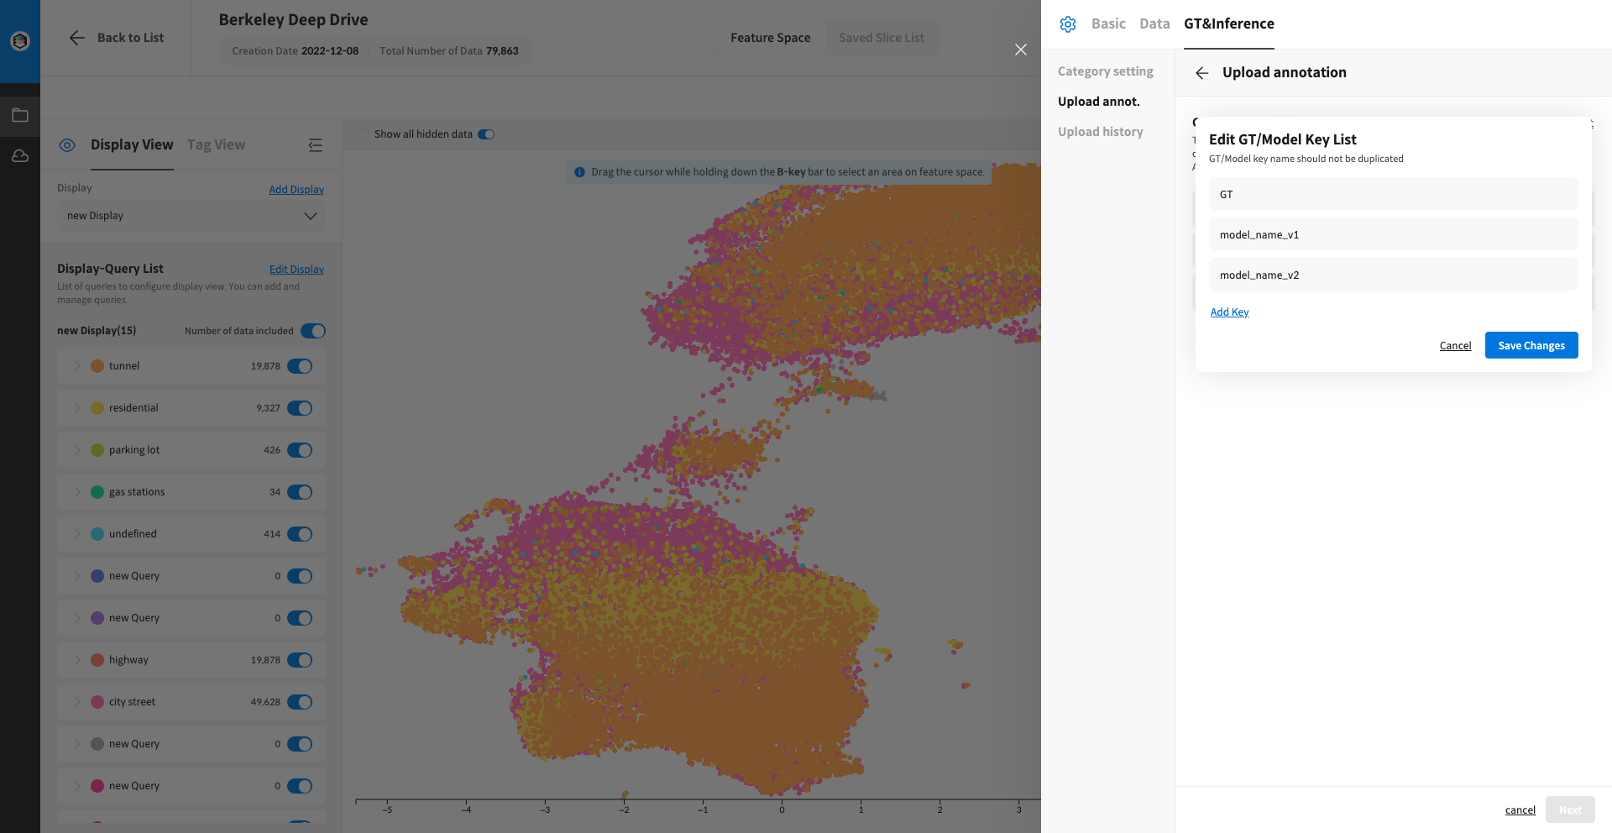Screen dimensions: 1612x833
Task: Expand the tunnel query row
Action: coord(77,366)
